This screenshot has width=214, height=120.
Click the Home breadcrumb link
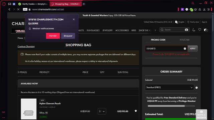[20, 38]
